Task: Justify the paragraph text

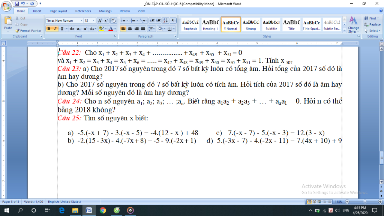Action: point(143,28)
